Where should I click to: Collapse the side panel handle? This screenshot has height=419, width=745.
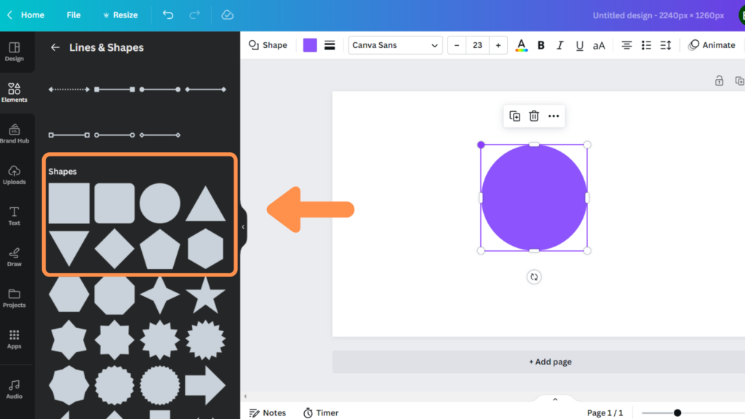tap(243, 227)
